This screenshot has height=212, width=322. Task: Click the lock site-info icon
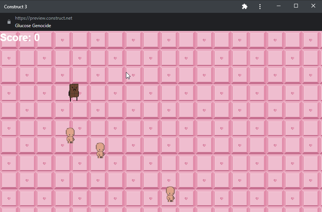(x=9, y=22)
